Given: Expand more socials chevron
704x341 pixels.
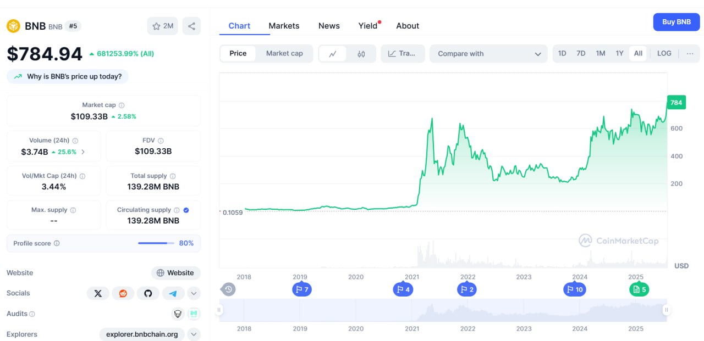Looking at the screenshot, I should click(194, 293).
